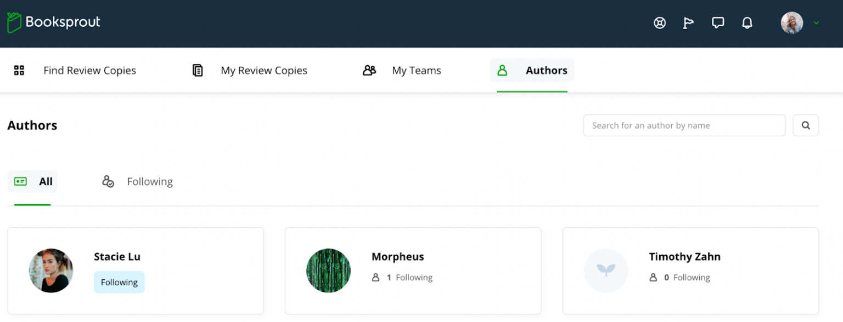Open Timothy Zahn's author card
843x322 pixels.
(x=690, y=271)
